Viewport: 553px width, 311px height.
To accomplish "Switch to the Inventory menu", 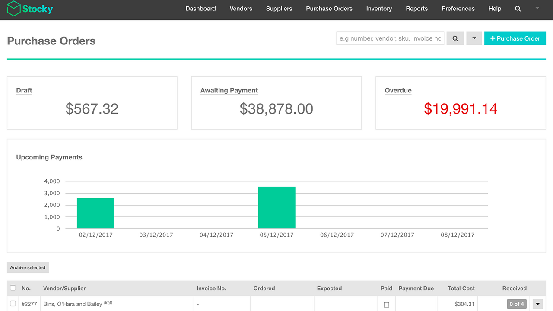I will point(379,9).
